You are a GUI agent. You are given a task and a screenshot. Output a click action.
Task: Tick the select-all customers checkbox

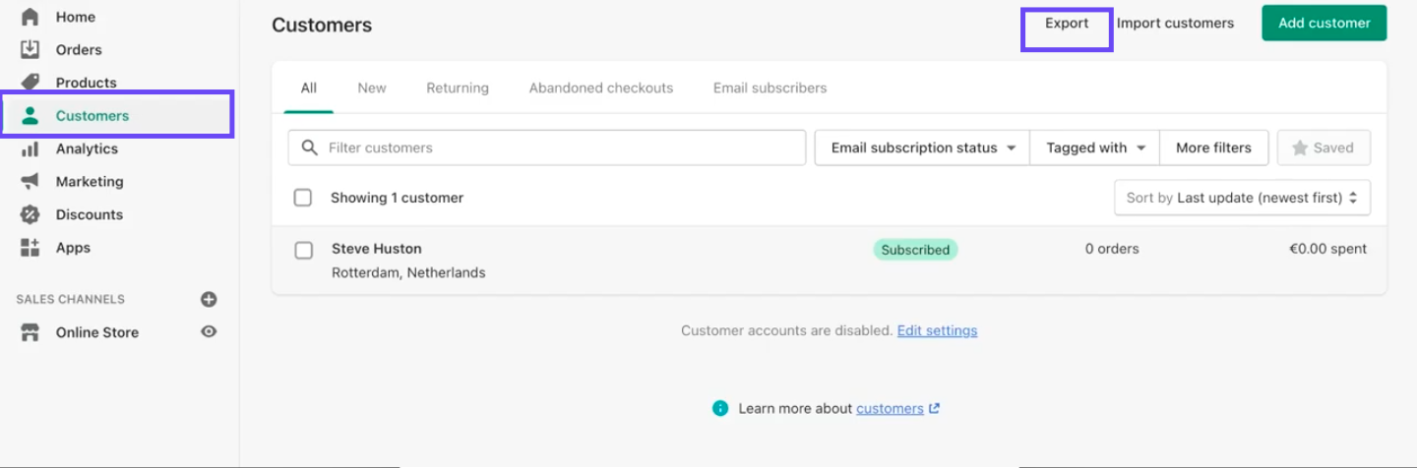(303, 198)
